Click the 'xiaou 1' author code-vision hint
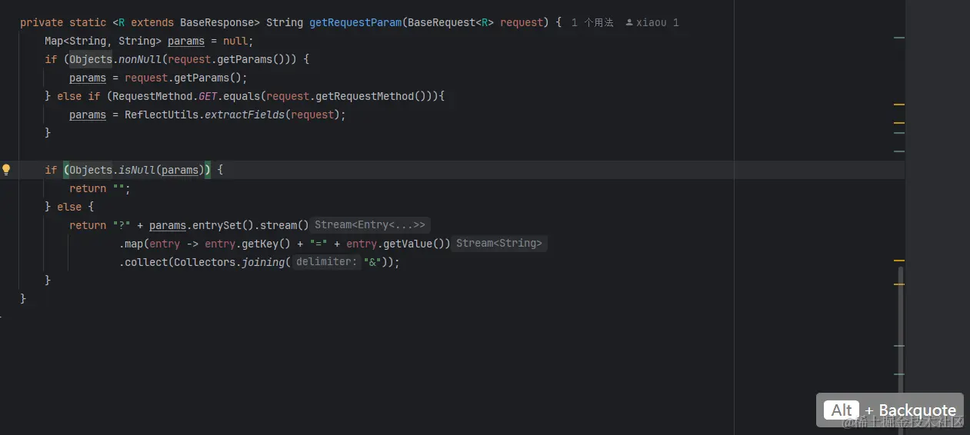The image size is (970, 435). (x=652, y=23)
